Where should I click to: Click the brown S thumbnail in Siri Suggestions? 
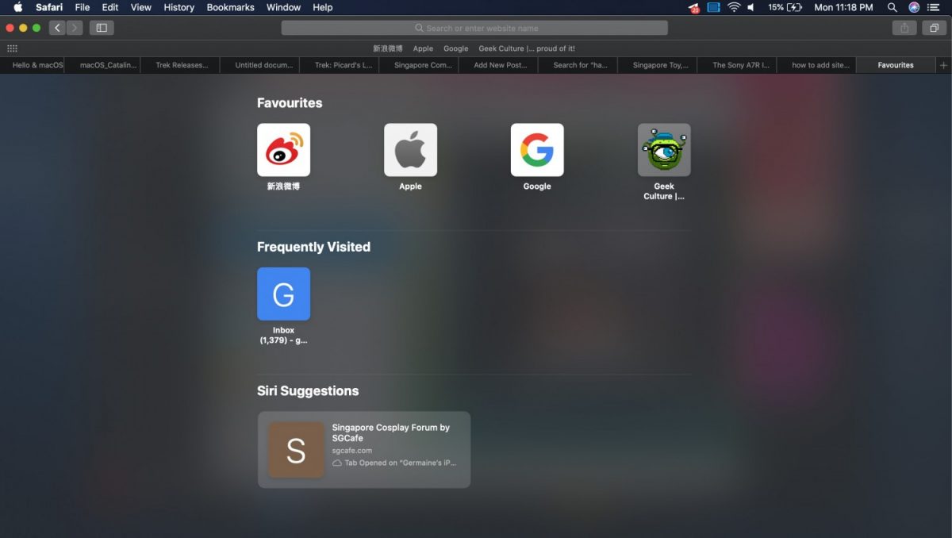296,450
